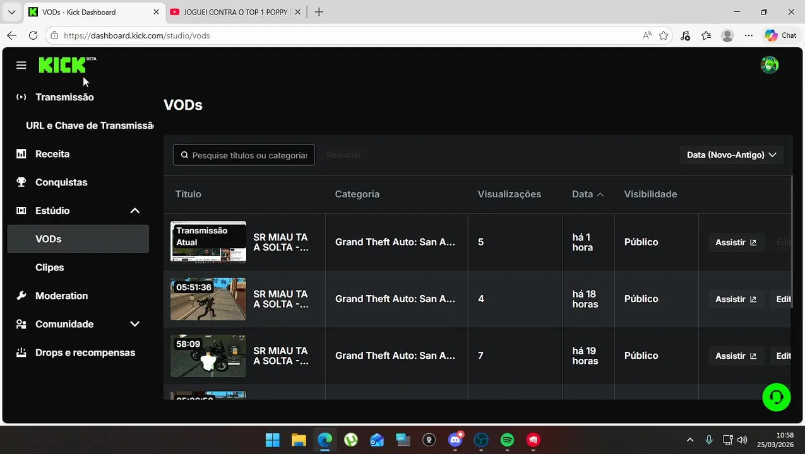Sort by Data column arrow
The width and height of the screenshot is (805, 454).
click(600, 194)
